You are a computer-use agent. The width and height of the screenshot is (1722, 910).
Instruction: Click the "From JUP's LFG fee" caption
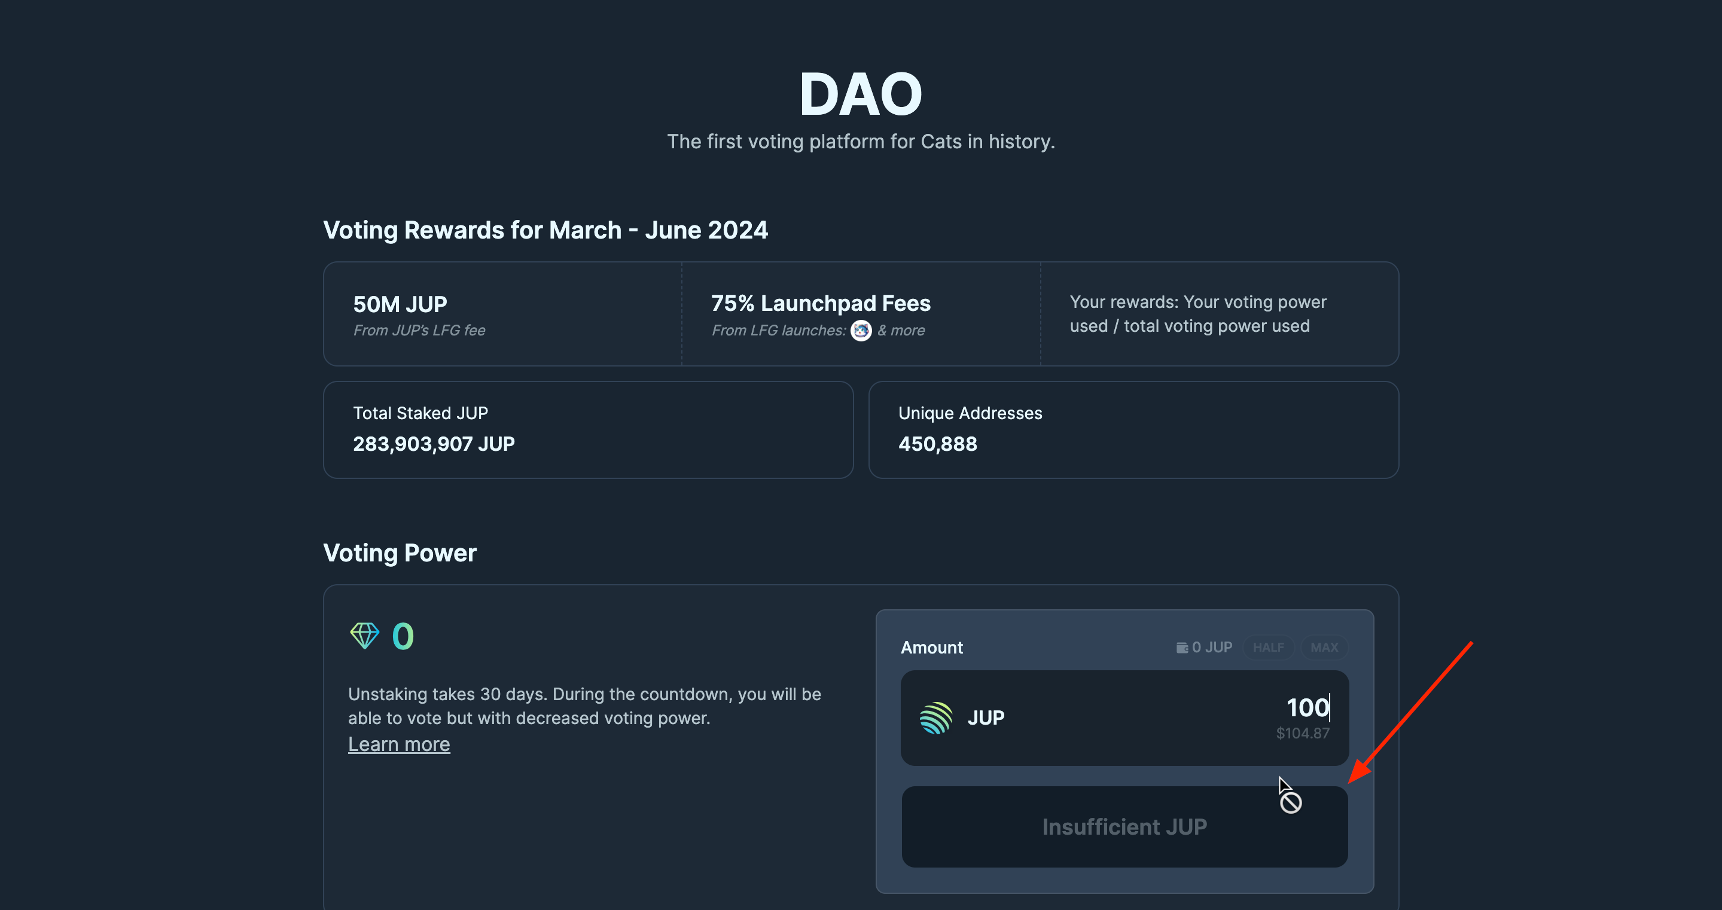click(x=419, y=330)
